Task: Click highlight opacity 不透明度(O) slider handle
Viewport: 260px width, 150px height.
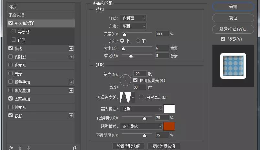Action: [145, 118]
